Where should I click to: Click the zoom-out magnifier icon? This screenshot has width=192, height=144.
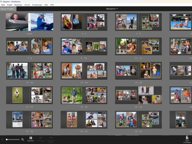click(2, 139)
